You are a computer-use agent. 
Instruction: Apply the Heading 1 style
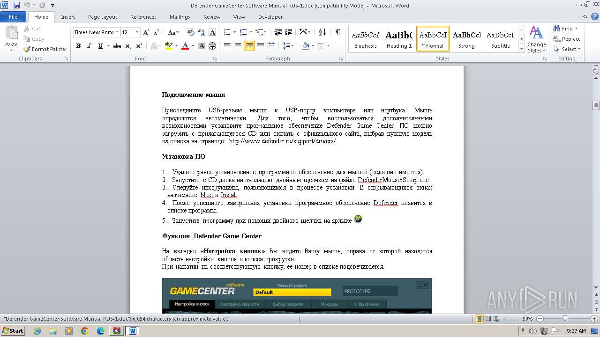point(399,39)
